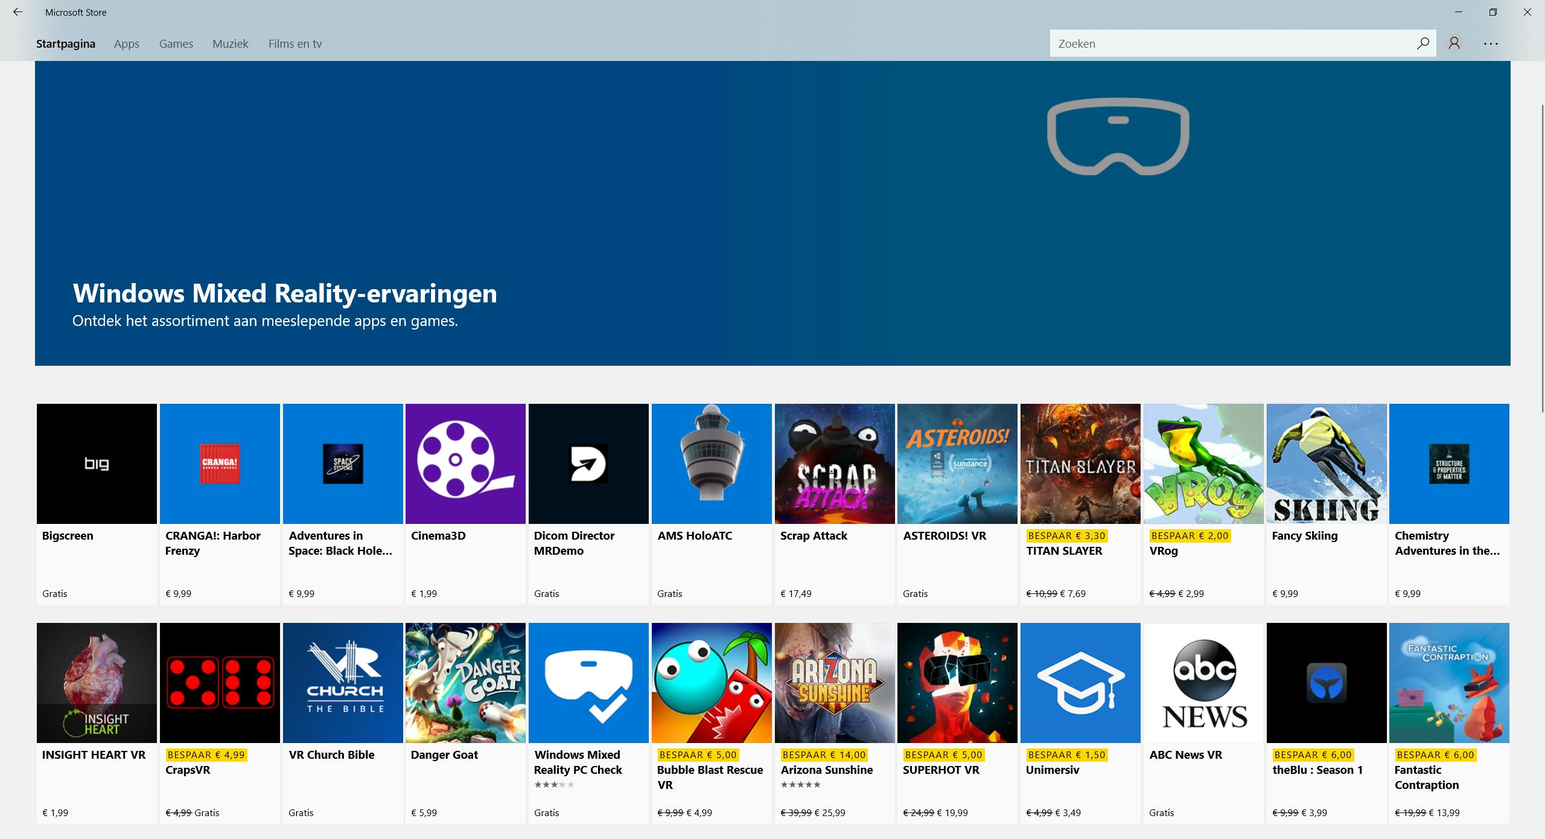Open the three-dots more options menu
1545x839 pixels.
tap(1491, 43)
